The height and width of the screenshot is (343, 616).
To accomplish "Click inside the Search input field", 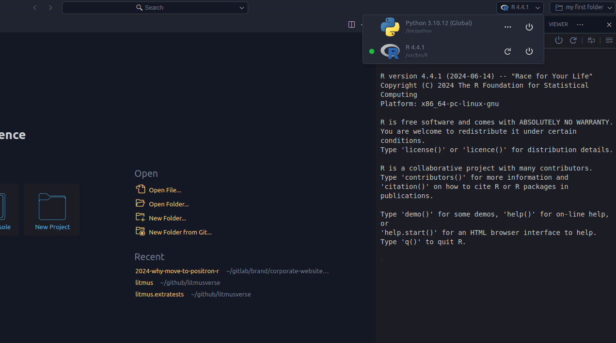I will (155, 7).
